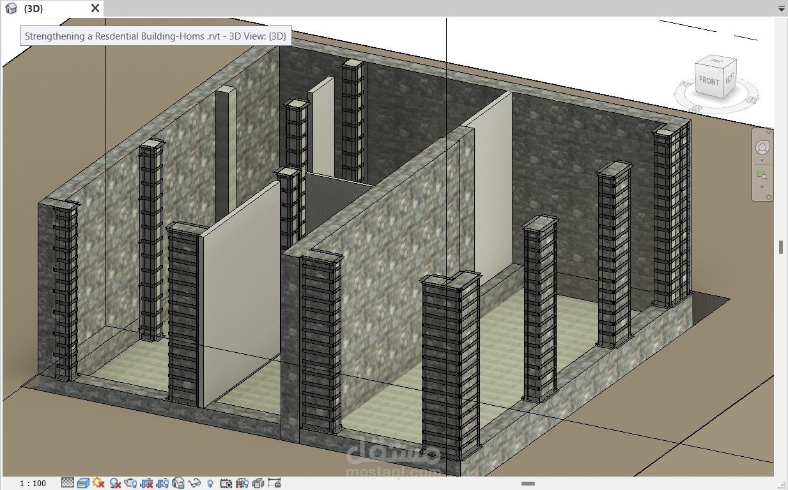This screenshot has width=788, height=490.
Task: Click the FRONT face of the ViewCube
Action: point(709,81)
